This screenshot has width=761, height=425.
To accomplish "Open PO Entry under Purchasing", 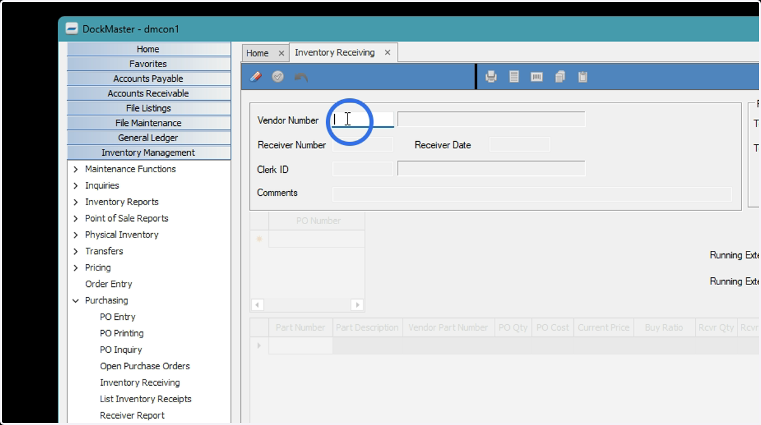I will [x=117, y=317].
